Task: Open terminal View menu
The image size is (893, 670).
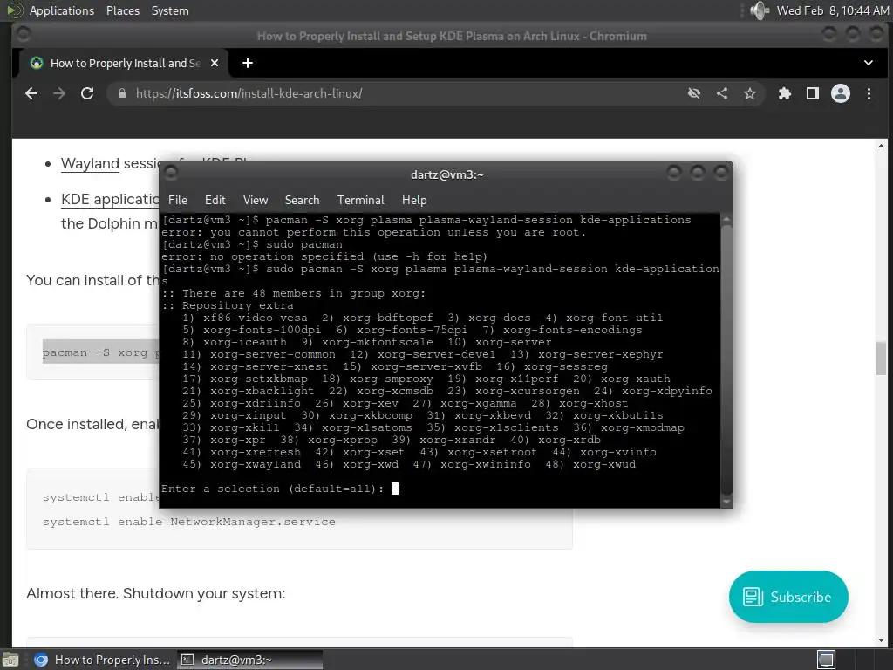Action: click(256, 200)
